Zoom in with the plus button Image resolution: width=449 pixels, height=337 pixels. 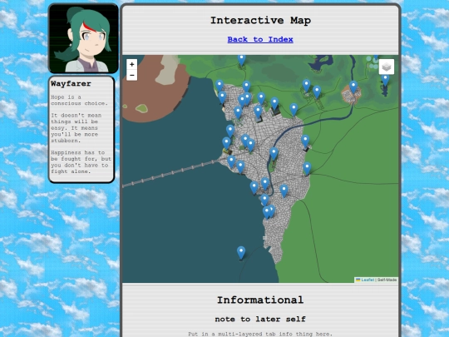[x=131, y=64]
